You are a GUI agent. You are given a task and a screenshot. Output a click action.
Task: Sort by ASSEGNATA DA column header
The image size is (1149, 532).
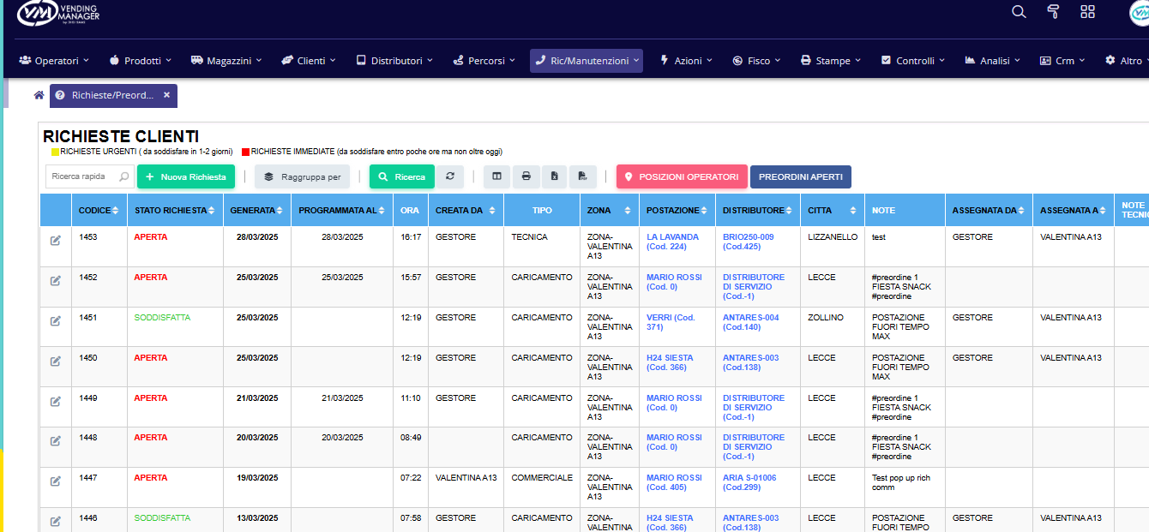[989, 210]
